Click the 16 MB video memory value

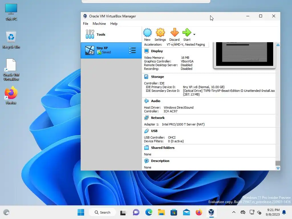pyautogui.click(x=185, y=58)
